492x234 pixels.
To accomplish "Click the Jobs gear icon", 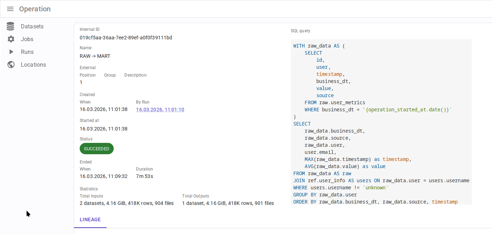I will coord(11,39).
